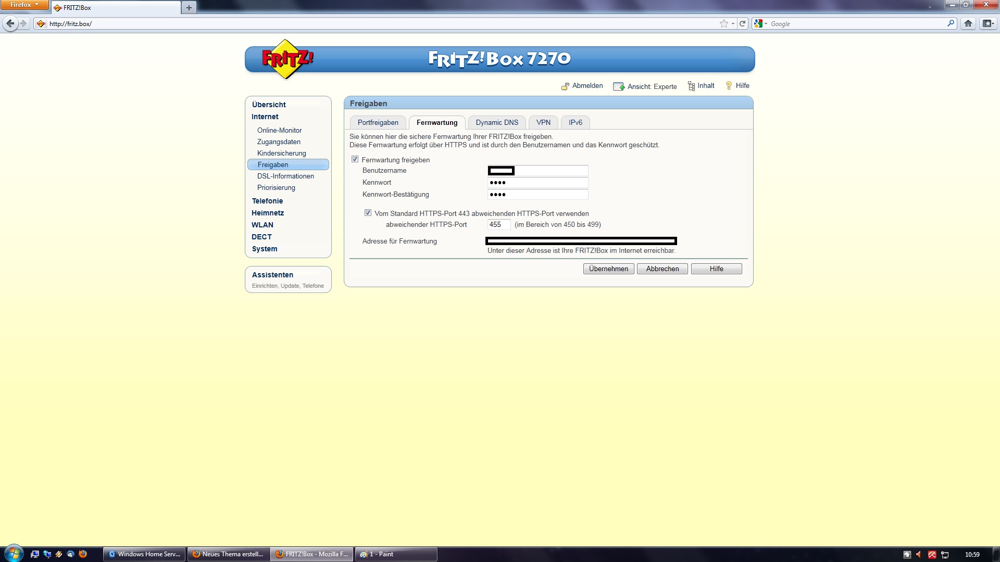Open Zugangsdaten in the sidebar
Image resolution: width=1000 pixels, height=562 pixels.
tap(279, 142)
